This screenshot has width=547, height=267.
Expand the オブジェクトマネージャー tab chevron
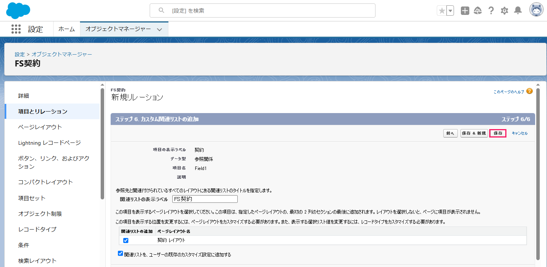tap(160, 29)
